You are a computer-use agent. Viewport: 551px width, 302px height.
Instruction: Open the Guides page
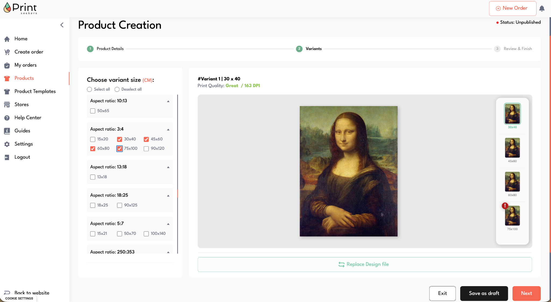[x=22, y=131]
